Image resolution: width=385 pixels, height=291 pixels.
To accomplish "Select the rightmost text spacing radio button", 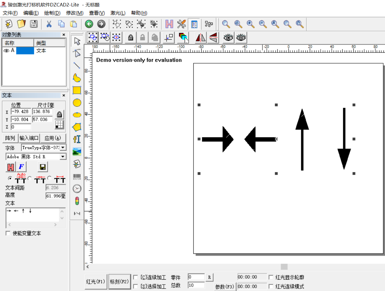I will point(49,178).
